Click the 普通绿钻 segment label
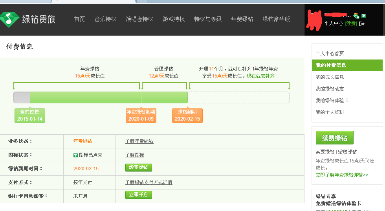The height and width of the screenshot is (211, 385). pos(163,69)
